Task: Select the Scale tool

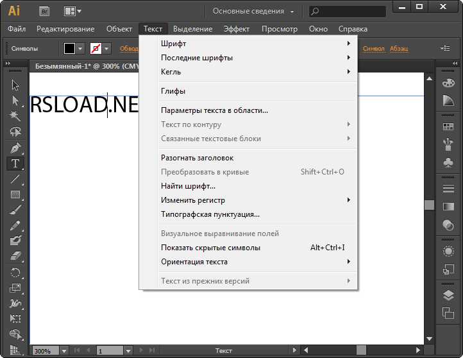Action: coord(15,287)
